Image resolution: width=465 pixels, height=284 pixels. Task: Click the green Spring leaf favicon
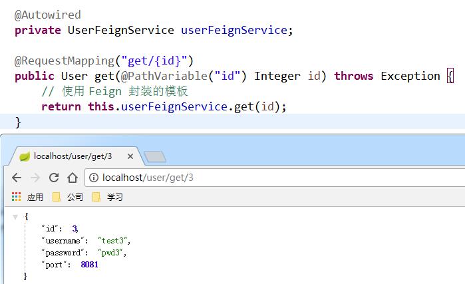[25, 157]
